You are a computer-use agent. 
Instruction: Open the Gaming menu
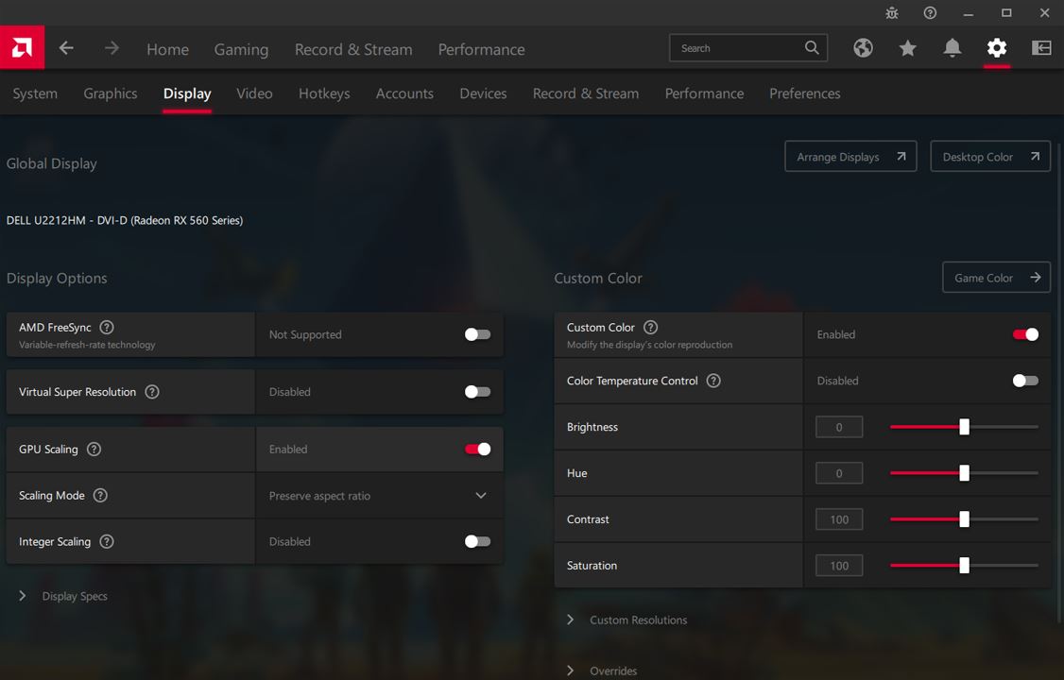pos(241,49)
